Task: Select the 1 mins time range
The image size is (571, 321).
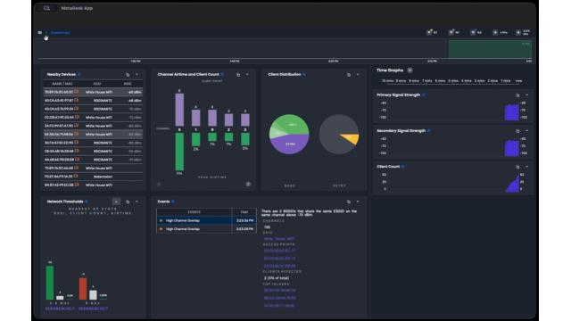Action: click(x=506, y=81)
